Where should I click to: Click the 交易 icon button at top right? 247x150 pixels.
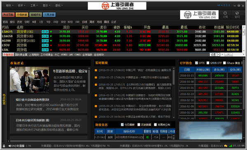225,15
